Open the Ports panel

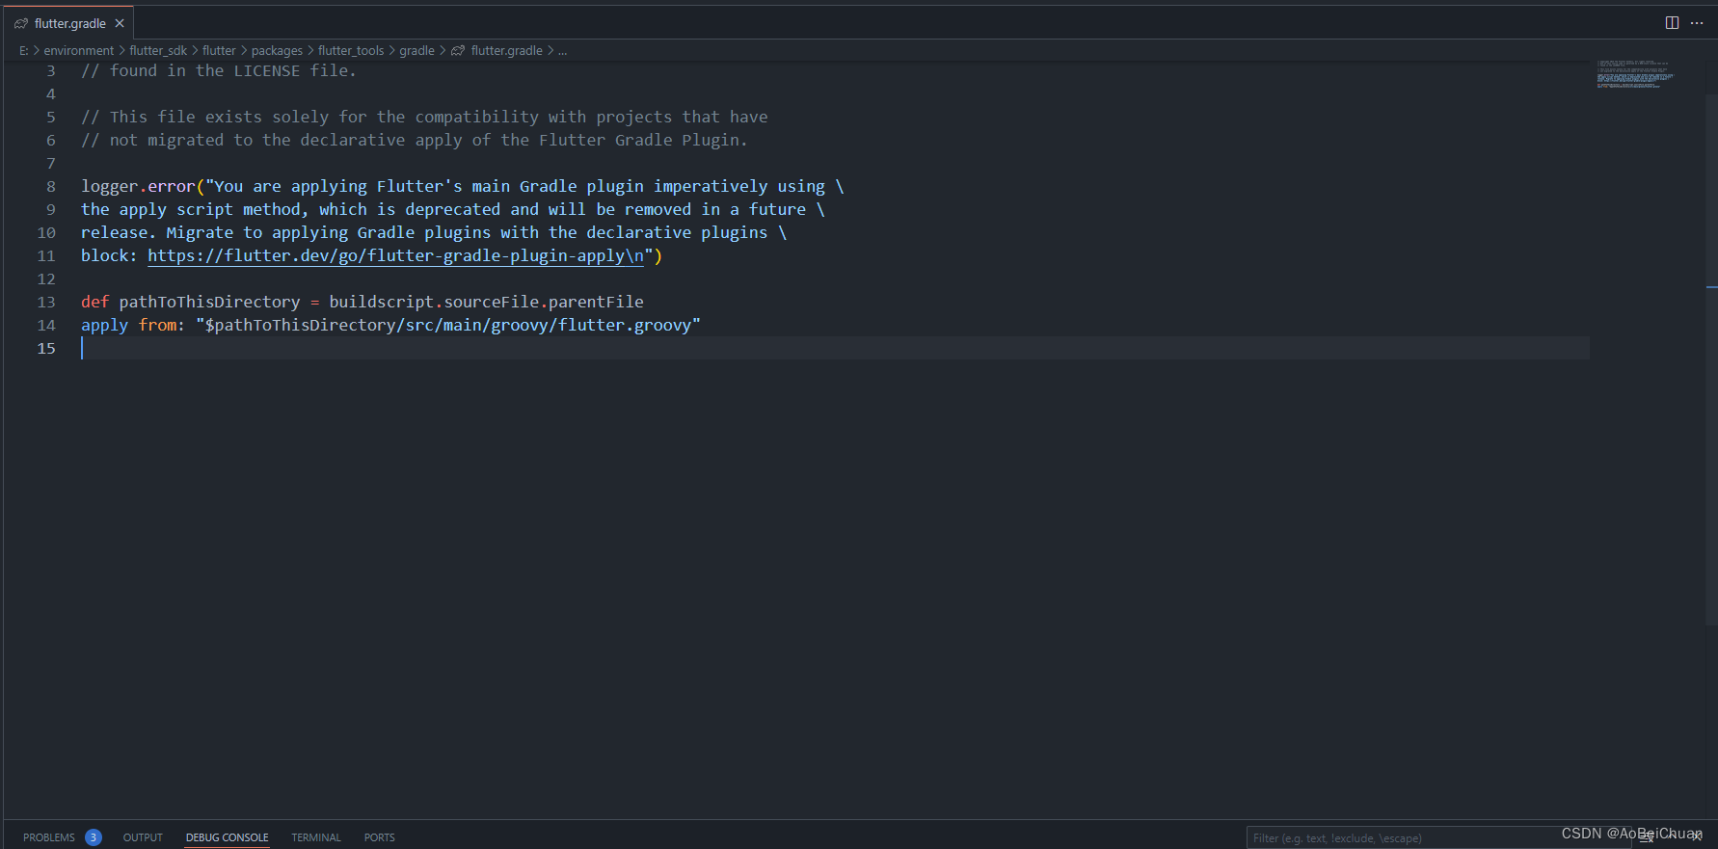379,837
